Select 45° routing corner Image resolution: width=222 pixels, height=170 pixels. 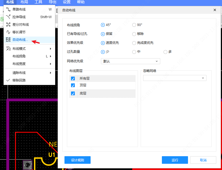click(103, 25)
